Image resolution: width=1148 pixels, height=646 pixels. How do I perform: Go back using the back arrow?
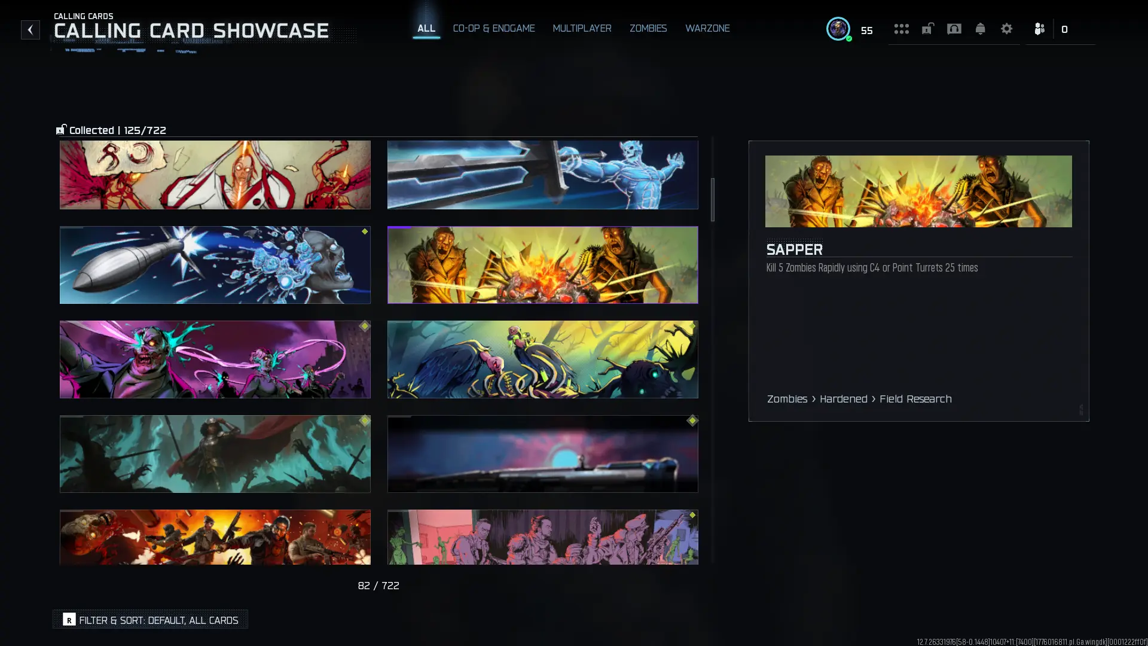click(30, 29)
